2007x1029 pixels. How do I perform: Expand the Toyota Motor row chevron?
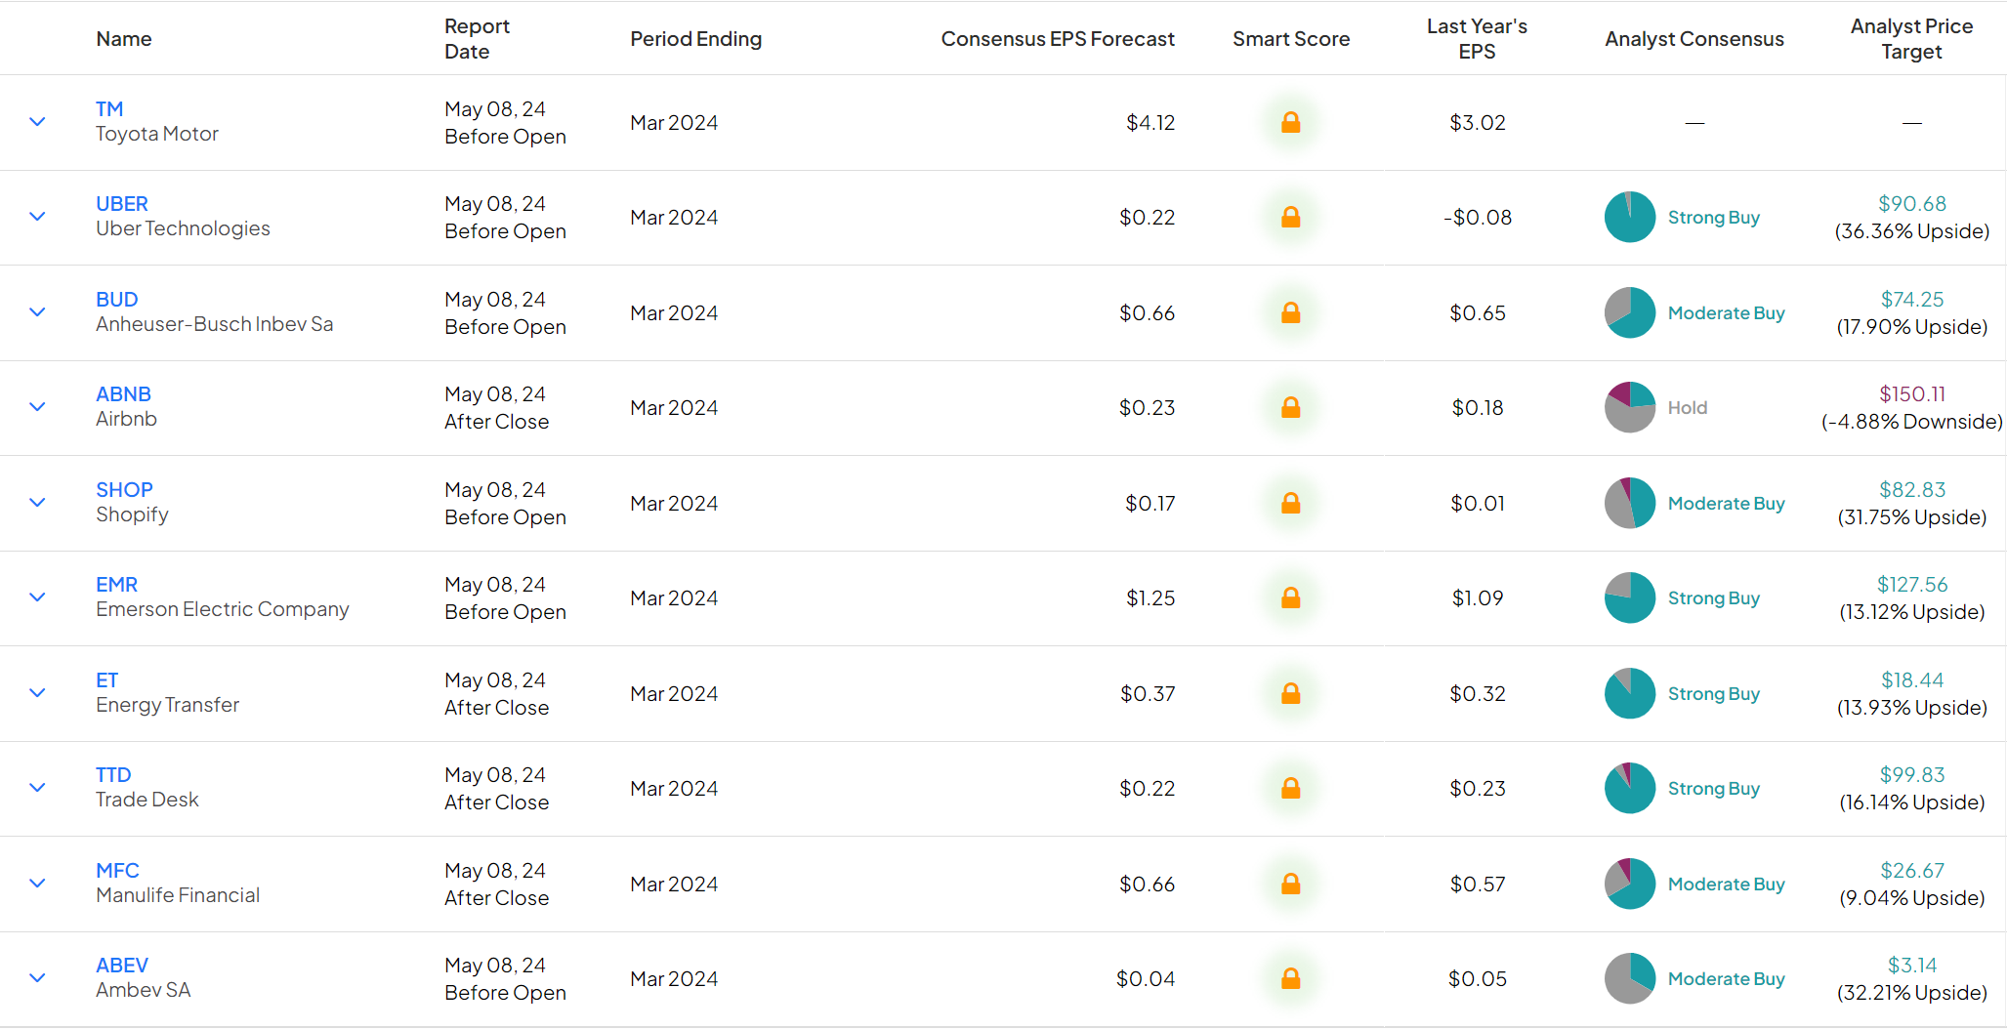[x=37, y=122]
